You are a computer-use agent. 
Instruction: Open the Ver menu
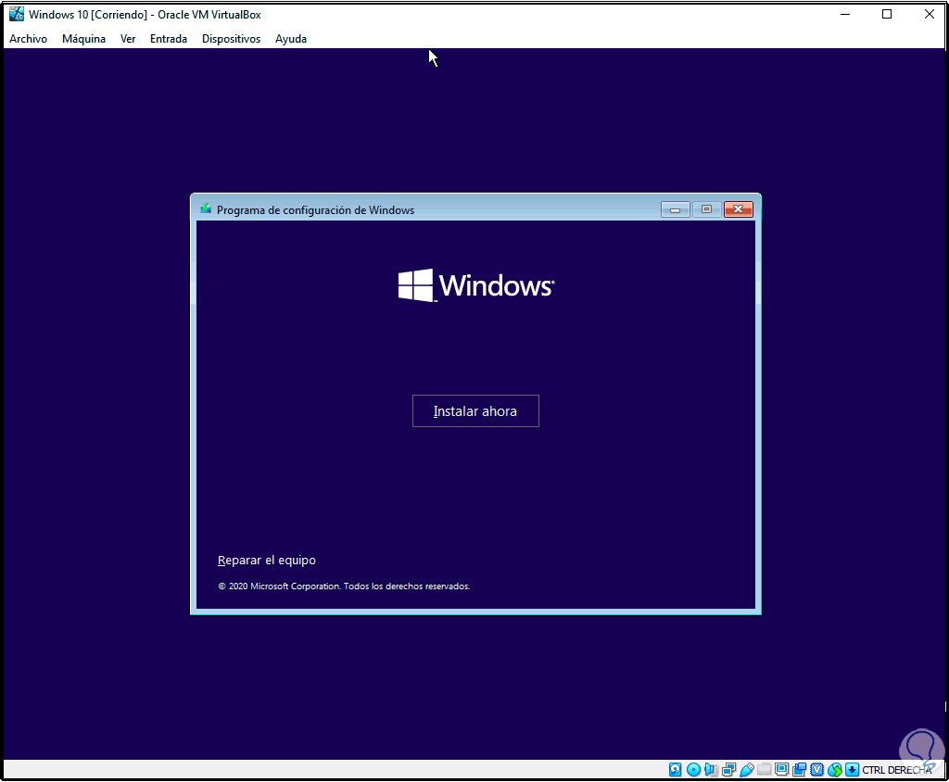tap(128, 39)
